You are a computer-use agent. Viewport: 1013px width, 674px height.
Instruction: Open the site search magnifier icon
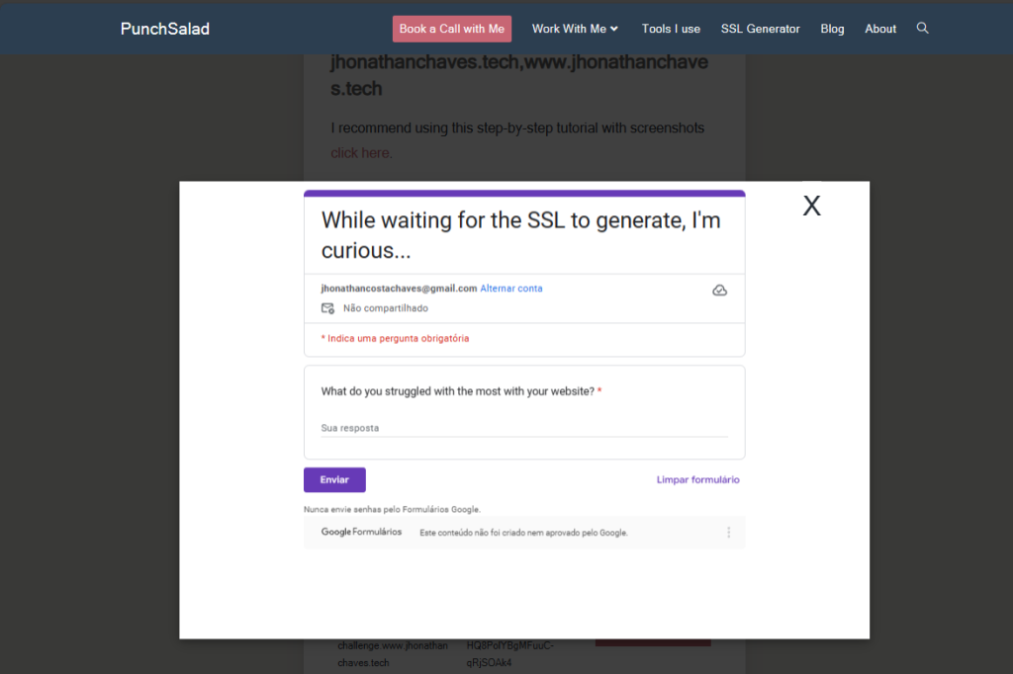(x=922, y=29)
